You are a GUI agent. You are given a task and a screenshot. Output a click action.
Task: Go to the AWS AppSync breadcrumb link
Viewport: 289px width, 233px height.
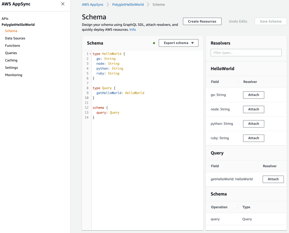[93, 5]
